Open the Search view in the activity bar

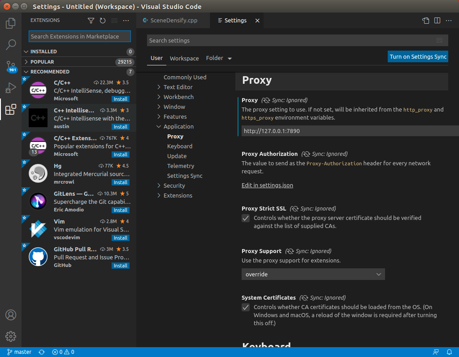[10, 44]
